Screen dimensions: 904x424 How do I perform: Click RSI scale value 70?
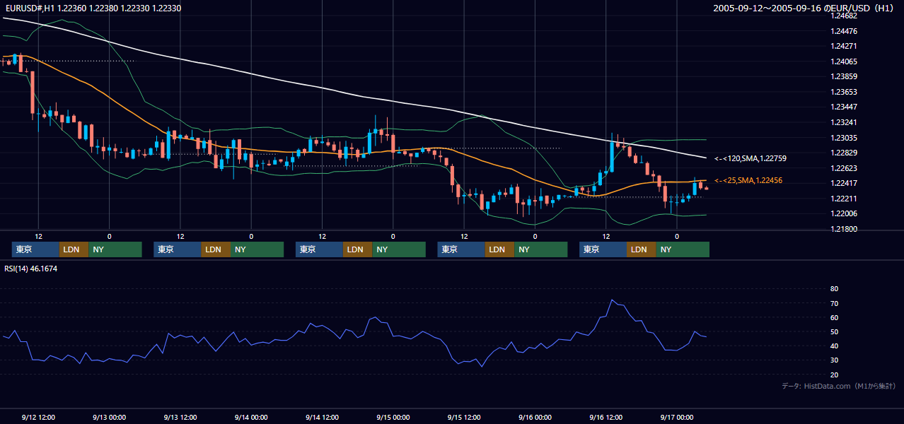pos(834,303)
